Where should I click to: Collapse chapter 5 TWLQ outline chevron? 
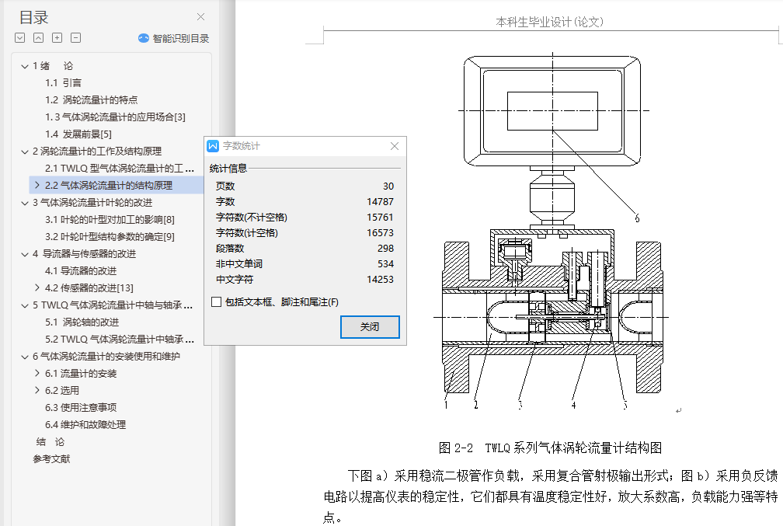pyautogui.click(x=25, y=305)
